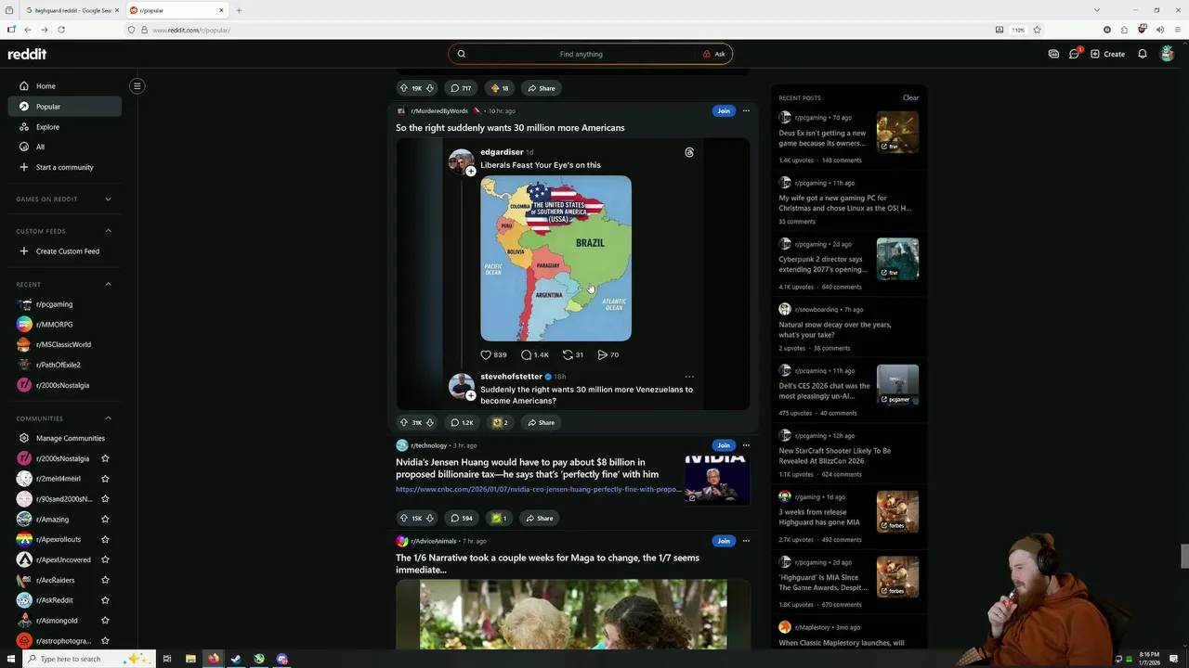Screen dimensions: 1189x668
Task: Select Popular in sidebar
Action: click(x=64, y=107)
